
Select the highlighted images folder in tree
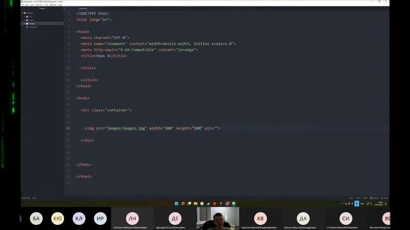pyautogui.click(x=42, y=24)
